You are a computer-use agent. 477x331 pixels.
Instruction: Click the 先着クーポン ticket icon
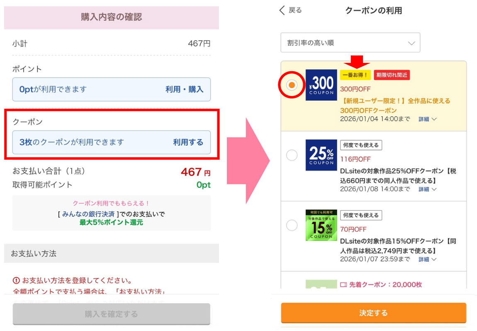coord(343,285)
